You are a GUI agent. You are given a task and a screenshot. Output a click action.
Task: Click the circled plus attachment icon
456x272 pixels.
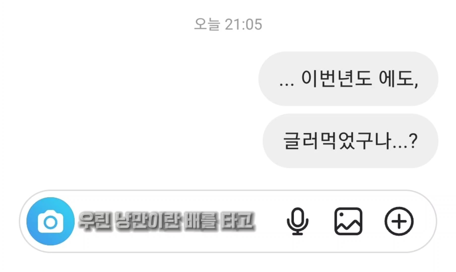tap(399, 221)
